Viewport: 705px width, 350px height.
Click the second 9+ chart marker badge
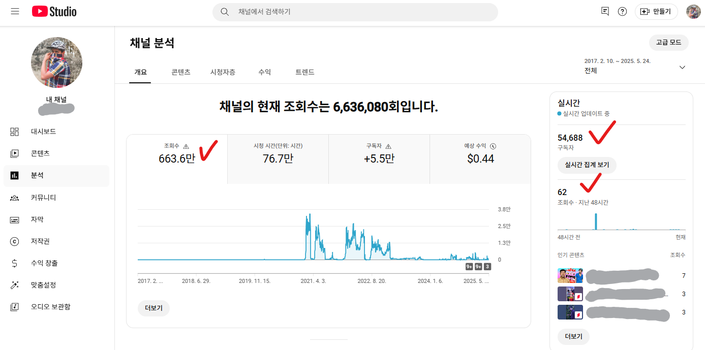[x=478, y=267]
